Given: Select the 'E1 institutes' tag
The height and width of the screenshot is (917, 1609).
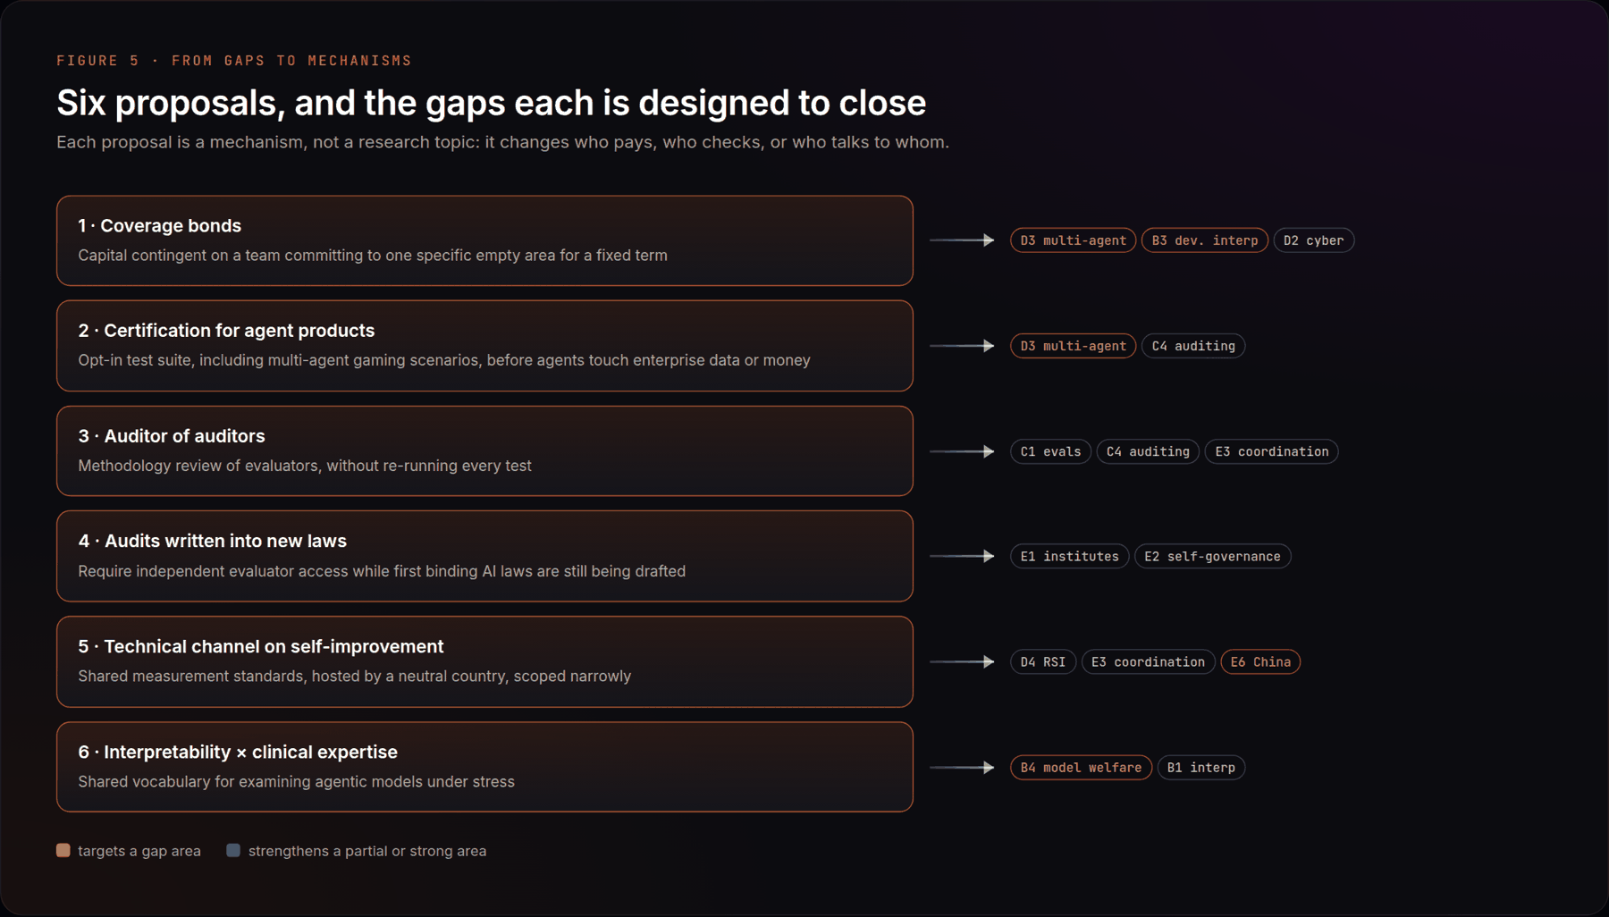Looking at the screenshot, I should (x=1069, y=556).
